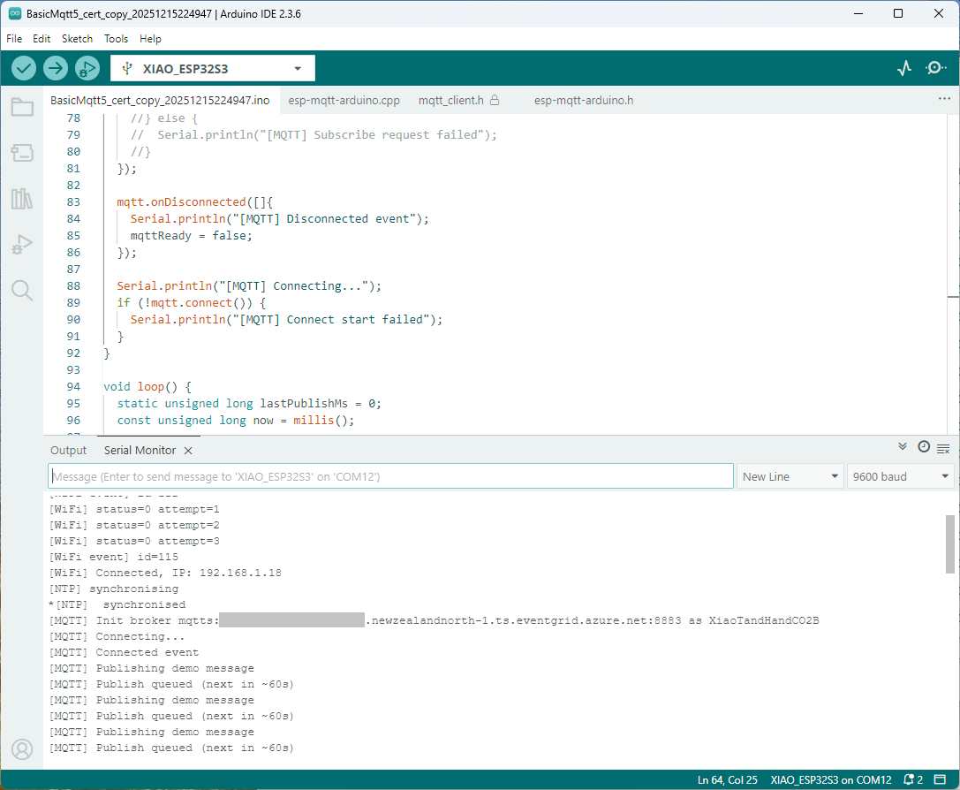
Task: Start debugging with the Debug toolbar icon
Action: pos(87,68)
